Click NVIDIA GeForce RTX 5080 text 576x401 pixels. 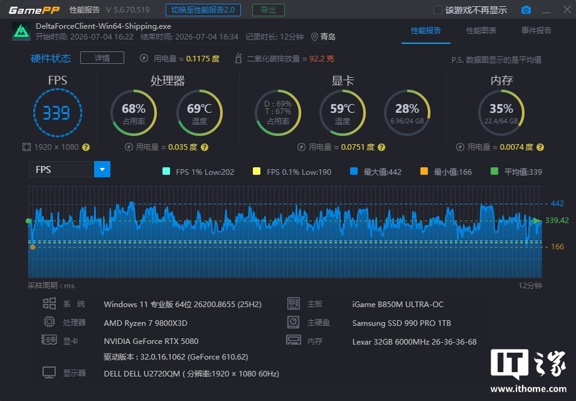click(x=151, y=341)
